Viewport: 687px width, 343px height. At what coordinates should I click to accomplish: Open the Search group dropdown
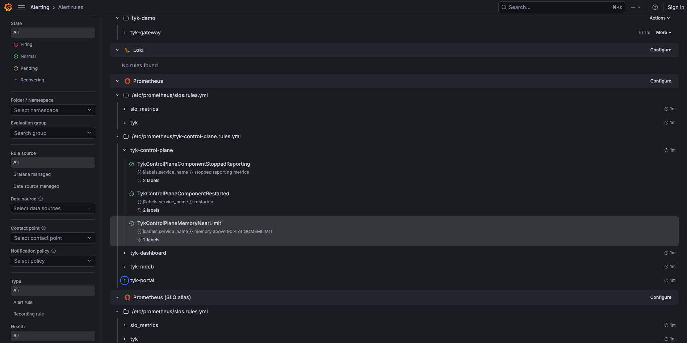click(x=53, y=133)
